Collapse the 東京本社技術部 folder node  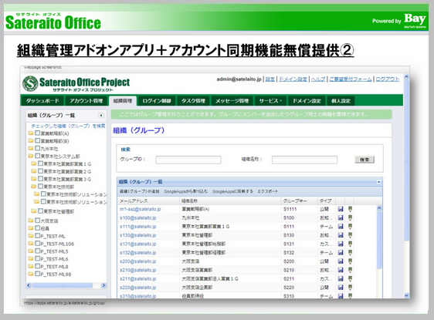coord(33,187)
